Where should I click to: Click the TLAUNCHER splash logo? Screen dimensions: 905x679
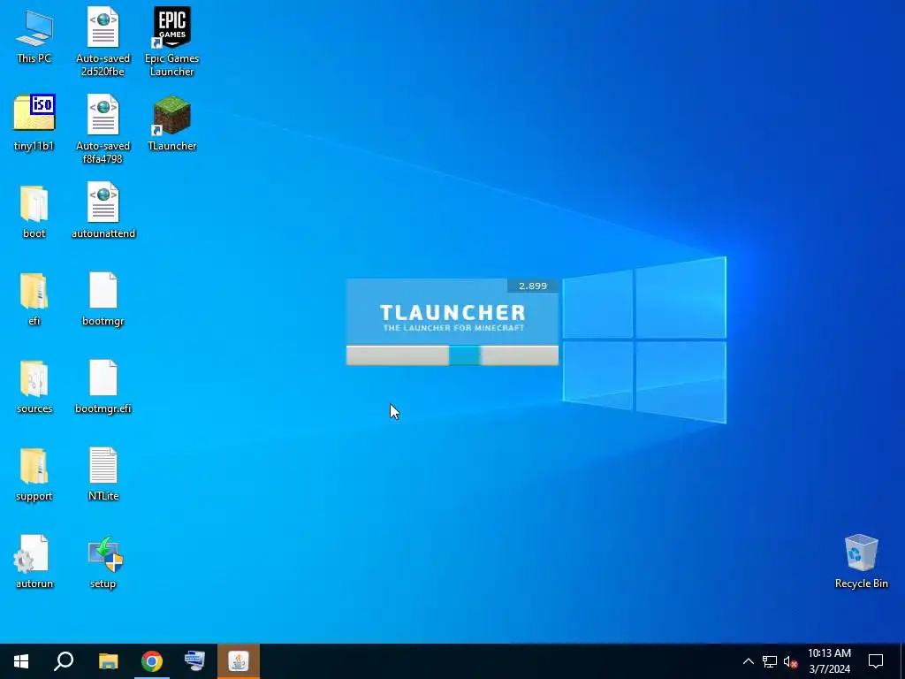coord(452,317)
